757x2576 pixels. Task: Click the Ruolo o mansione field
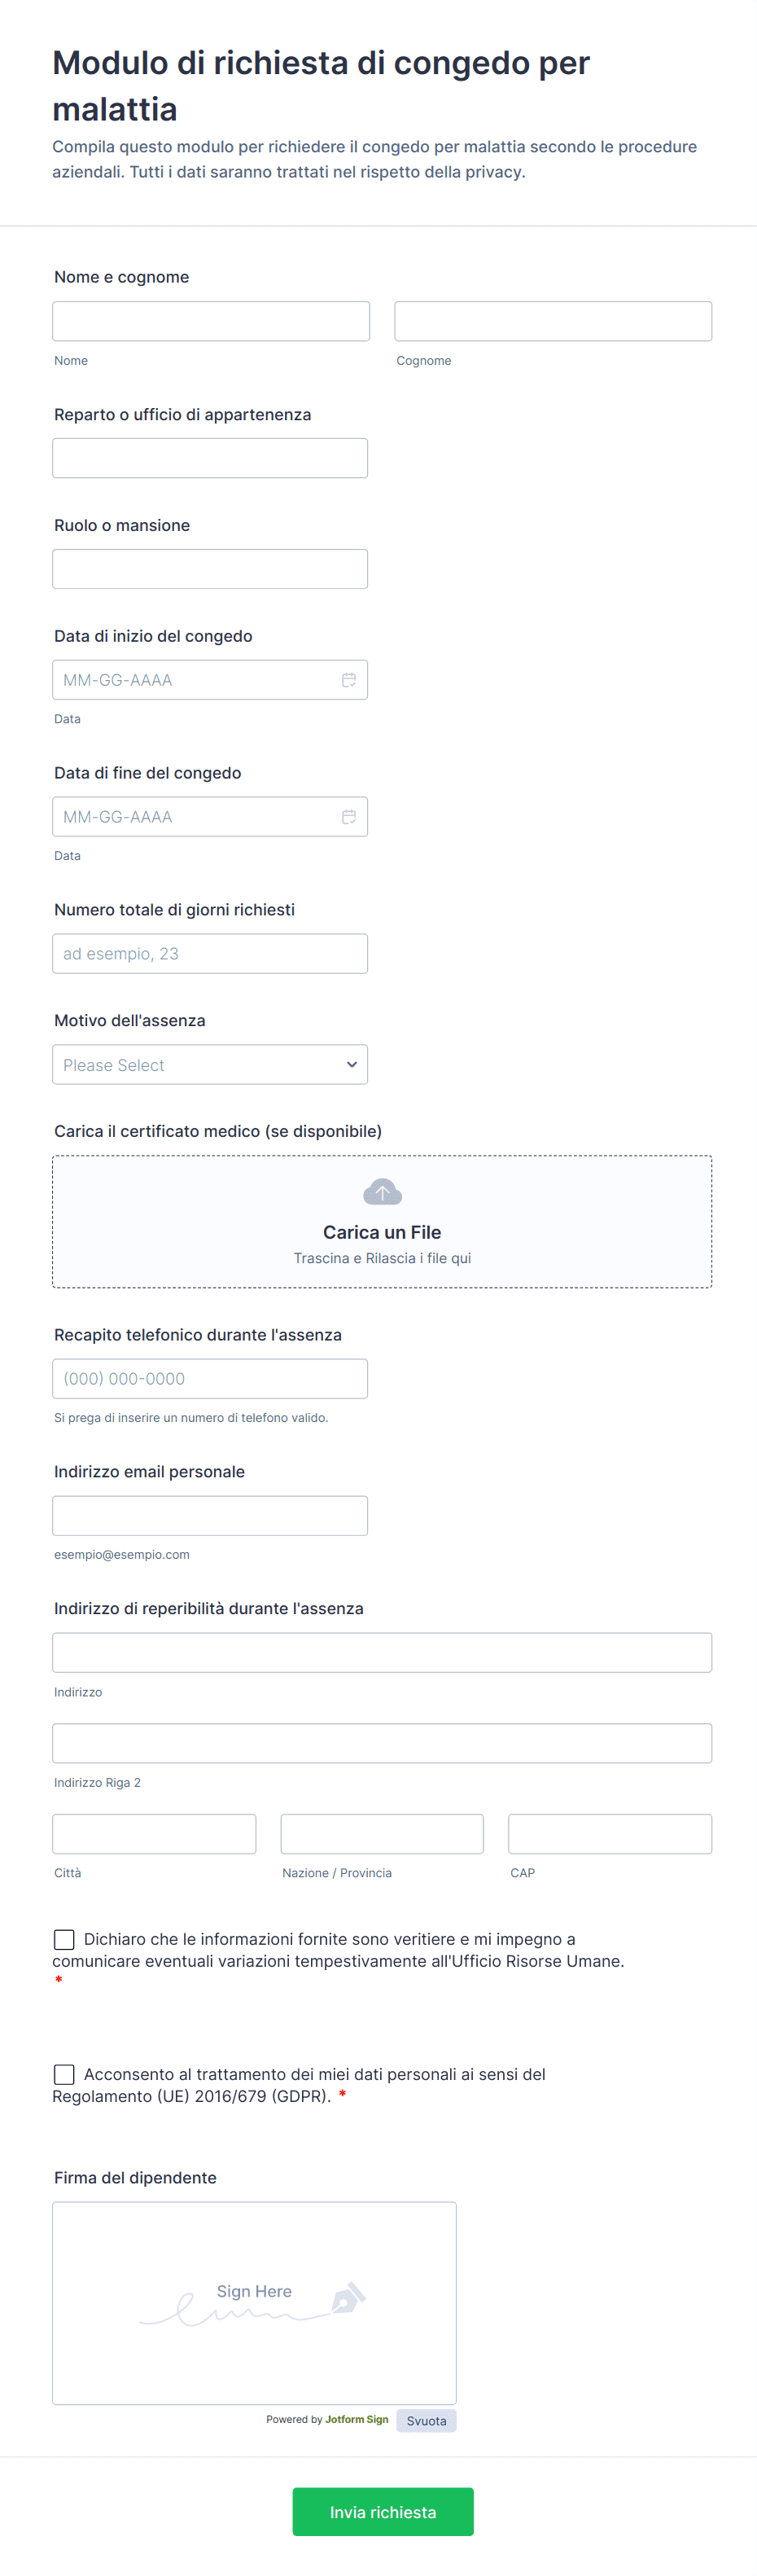coord(210,569)
